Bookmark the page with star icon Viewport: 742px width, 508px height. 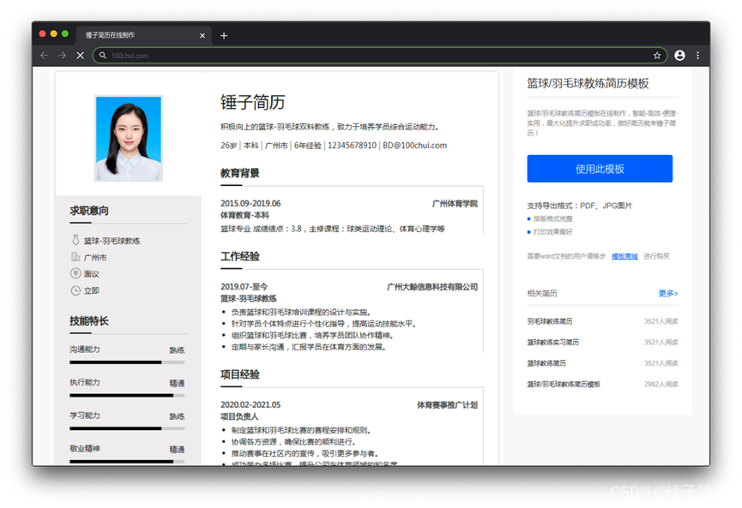657,56
